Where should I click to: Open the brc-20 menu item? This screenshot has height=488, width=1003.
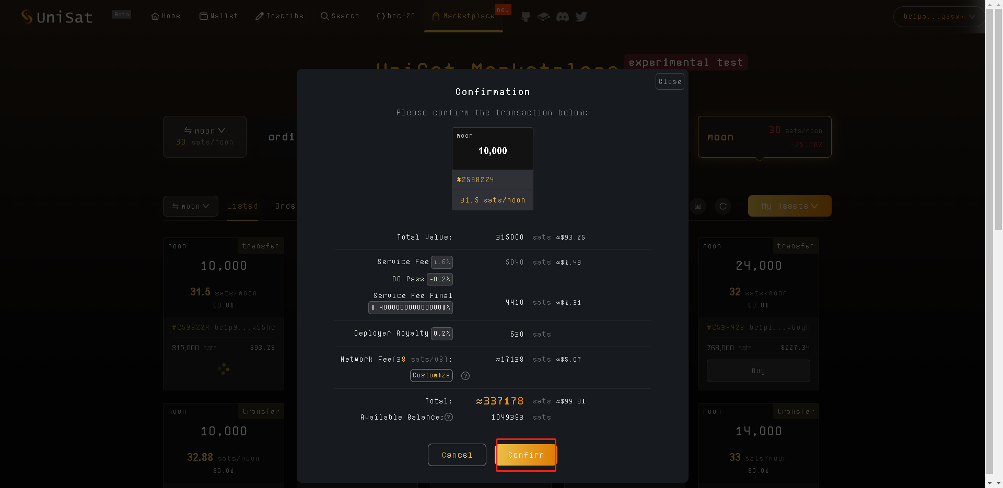click(395, 16)
